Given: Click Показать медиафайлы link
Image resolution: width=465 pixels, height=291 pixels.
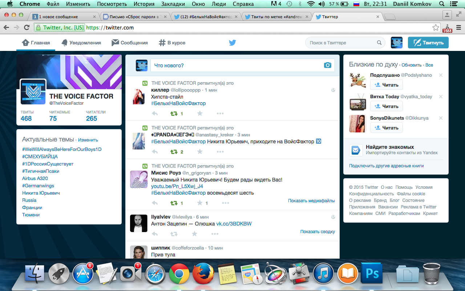Looking at the screenshot, I should [311, 201].
